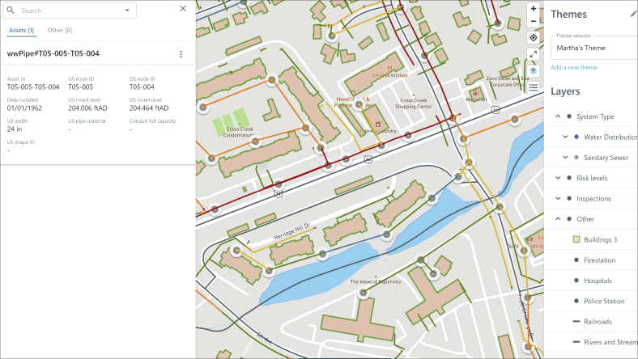Viewport: 638px width, 359px height.
Task: Open the map legend list button
Action: point(534,87)
